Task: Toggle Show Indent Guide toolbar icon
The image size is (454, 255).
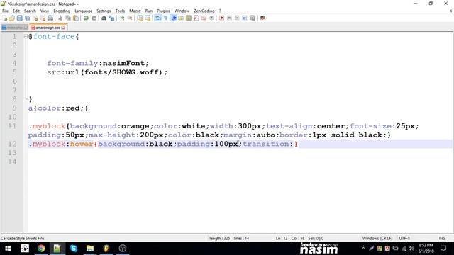Action: tap(173, 18)
